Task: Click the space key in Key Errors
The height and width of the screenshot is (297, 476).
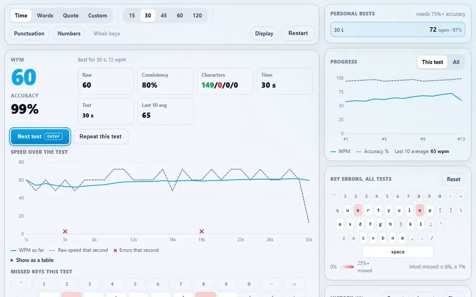Action: point(398,252)
